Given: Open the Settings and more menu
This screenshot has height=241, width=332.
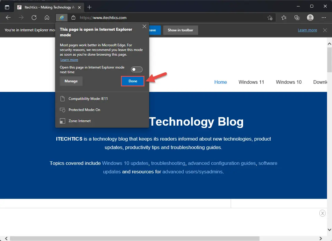Looking at the screenshot, I should coord(323,18).
